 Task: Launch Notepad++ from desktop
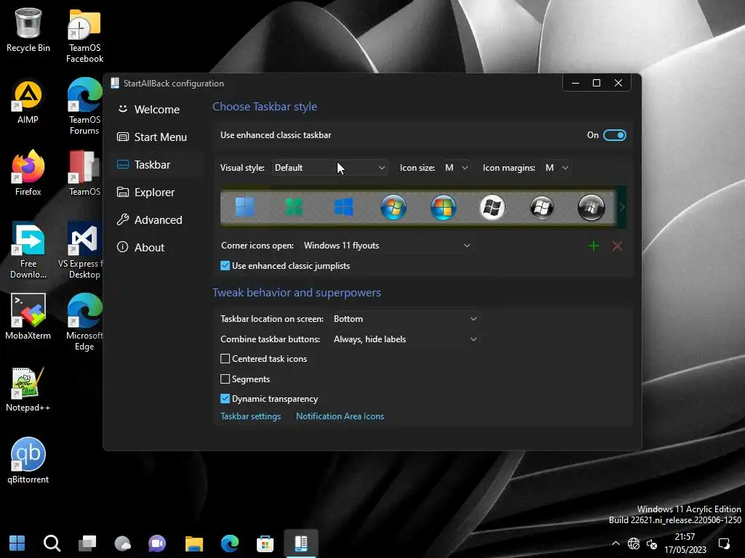click(x=28, y=389)
